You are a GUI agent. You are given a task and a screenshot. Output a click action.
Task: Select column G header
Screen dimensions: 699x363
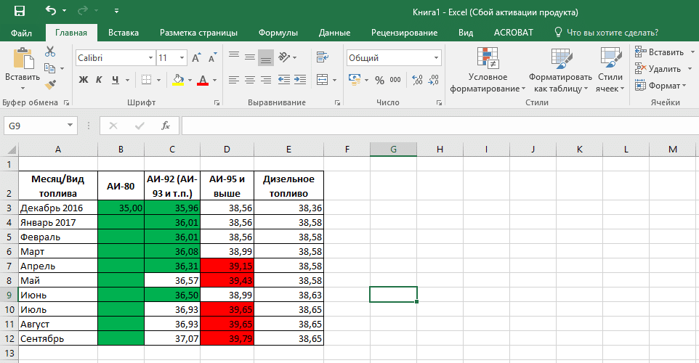[393, 150]
